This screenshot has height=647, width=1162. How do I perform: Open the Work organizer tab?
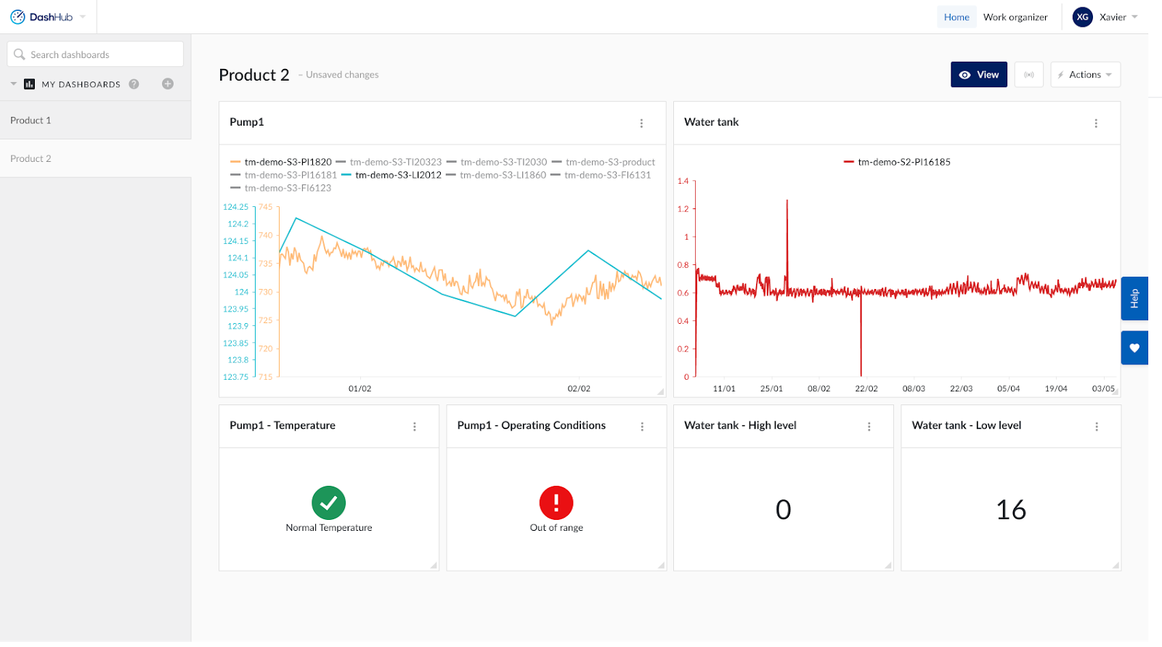(x=1015, y=17)
